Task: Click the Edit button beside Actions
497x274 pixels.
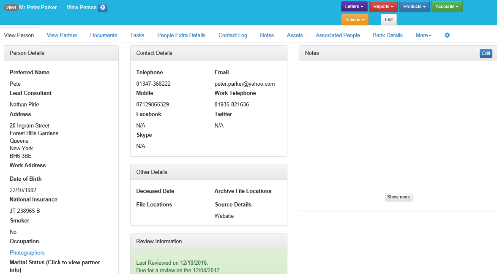Action: pos(388,20)
